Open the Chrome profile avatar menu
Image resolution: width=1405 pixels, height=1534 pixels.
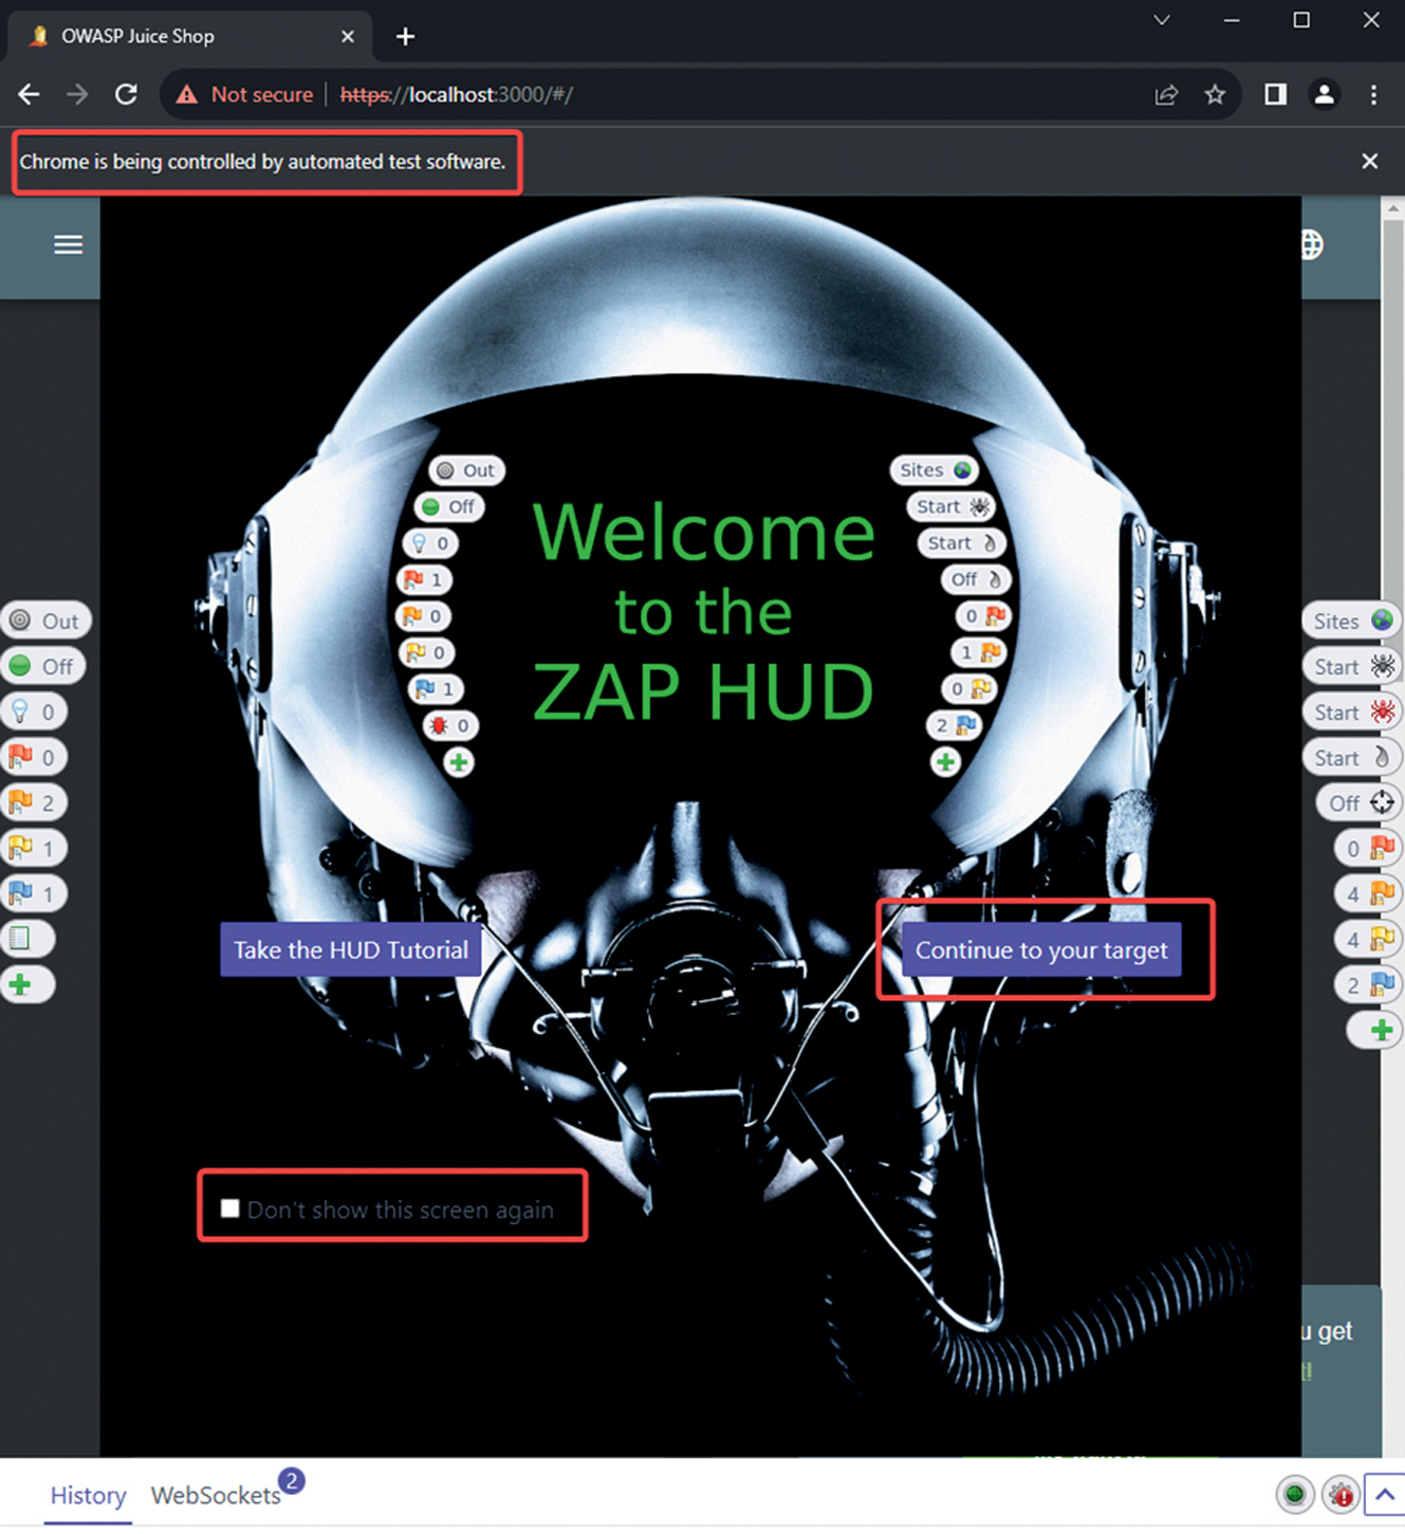click(1324, 95)
